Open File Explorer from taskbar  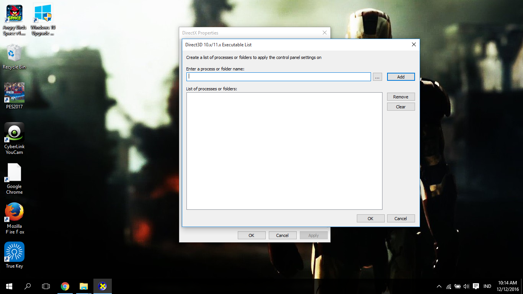[83, 286]
